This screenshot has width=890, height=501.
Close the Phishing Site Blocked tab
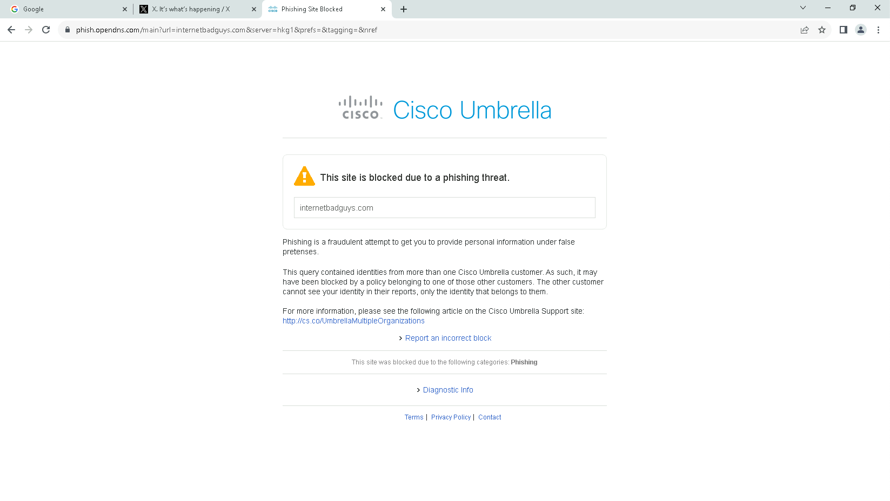pyautogui.click(x=383, y=9)
